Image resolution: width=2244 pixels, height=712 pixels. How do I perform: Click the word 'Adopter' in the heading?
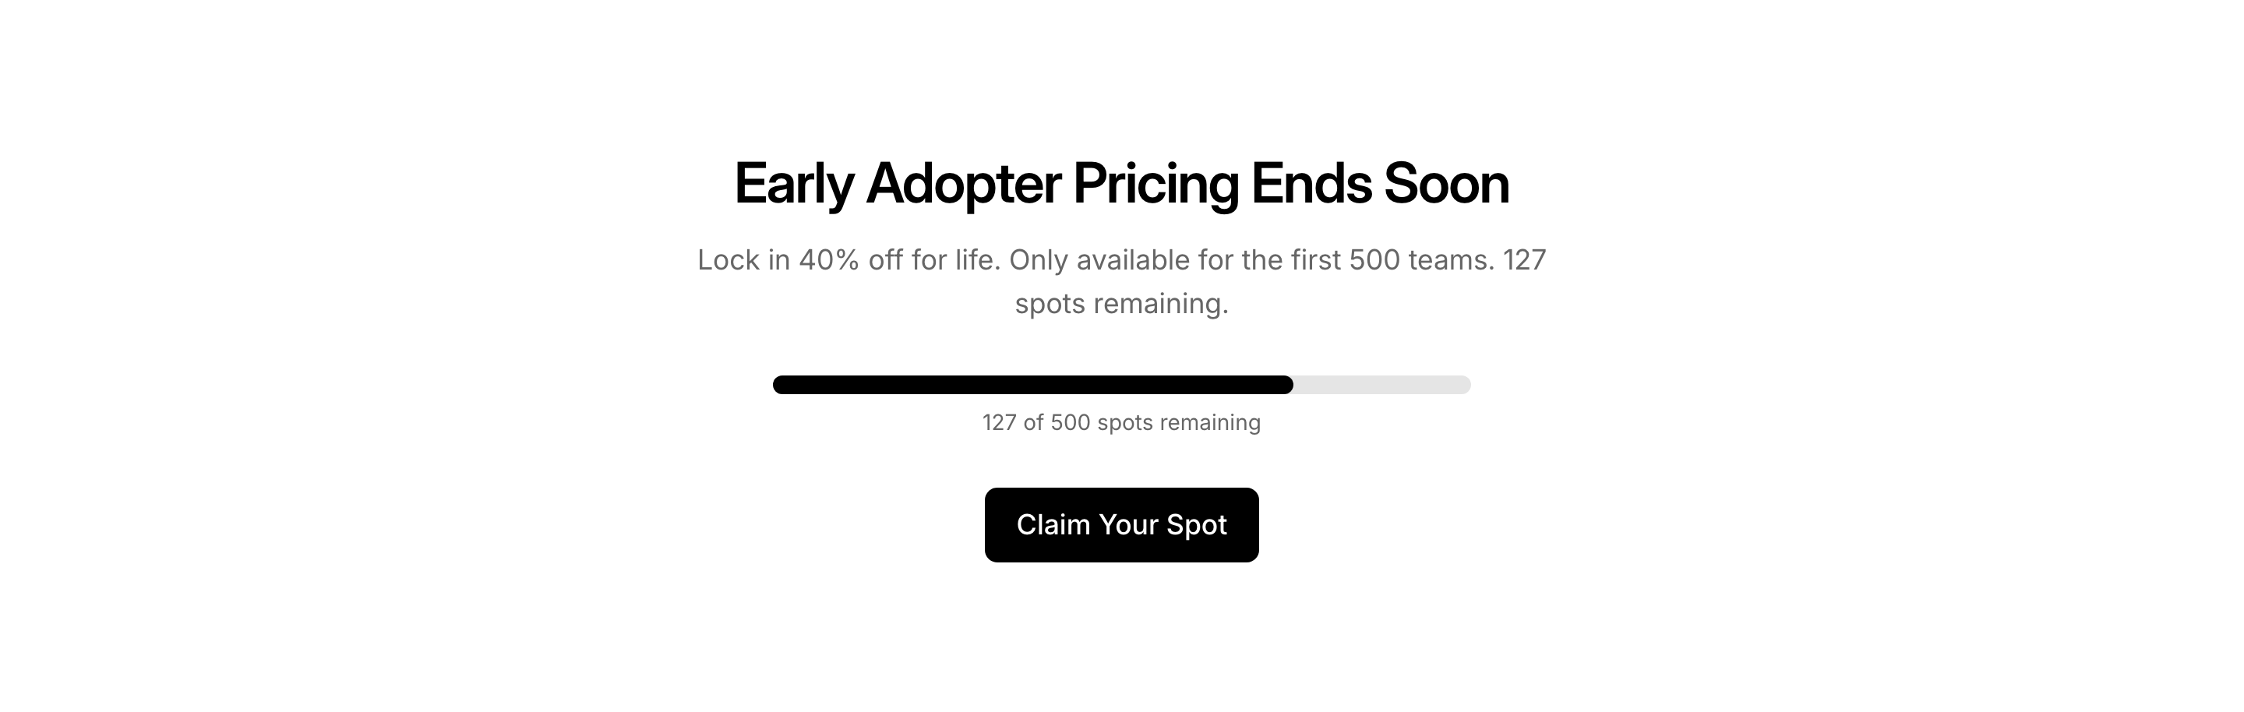[964, 184]
